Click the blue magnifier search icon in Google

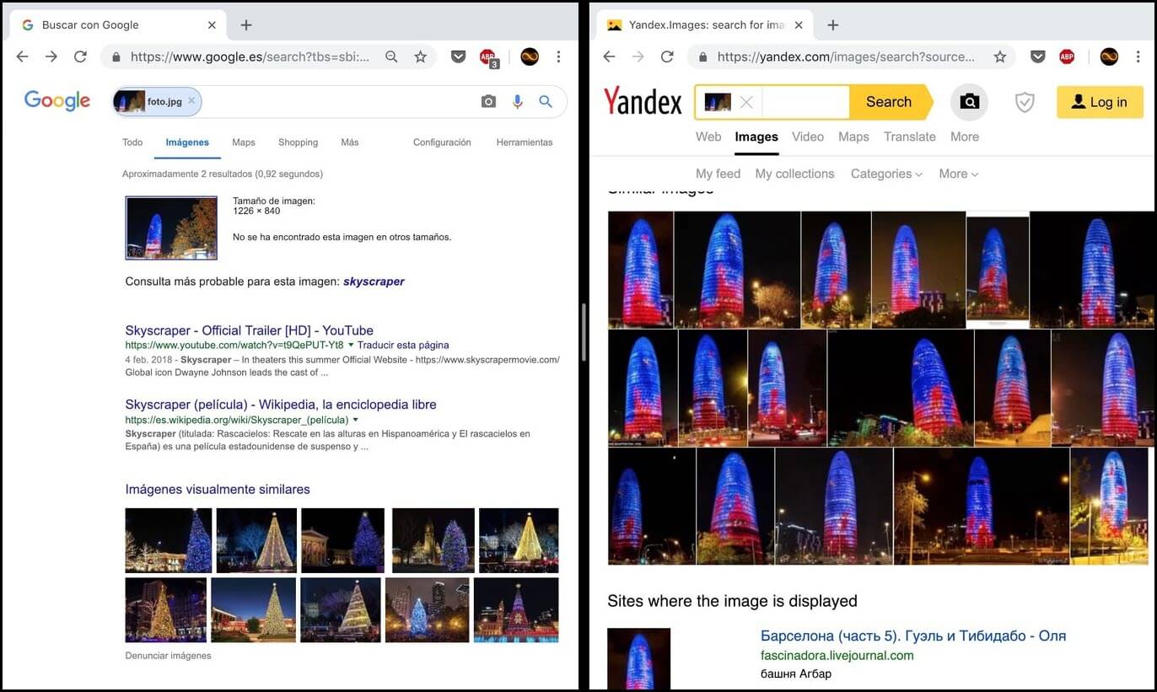(x=546, y=101)
